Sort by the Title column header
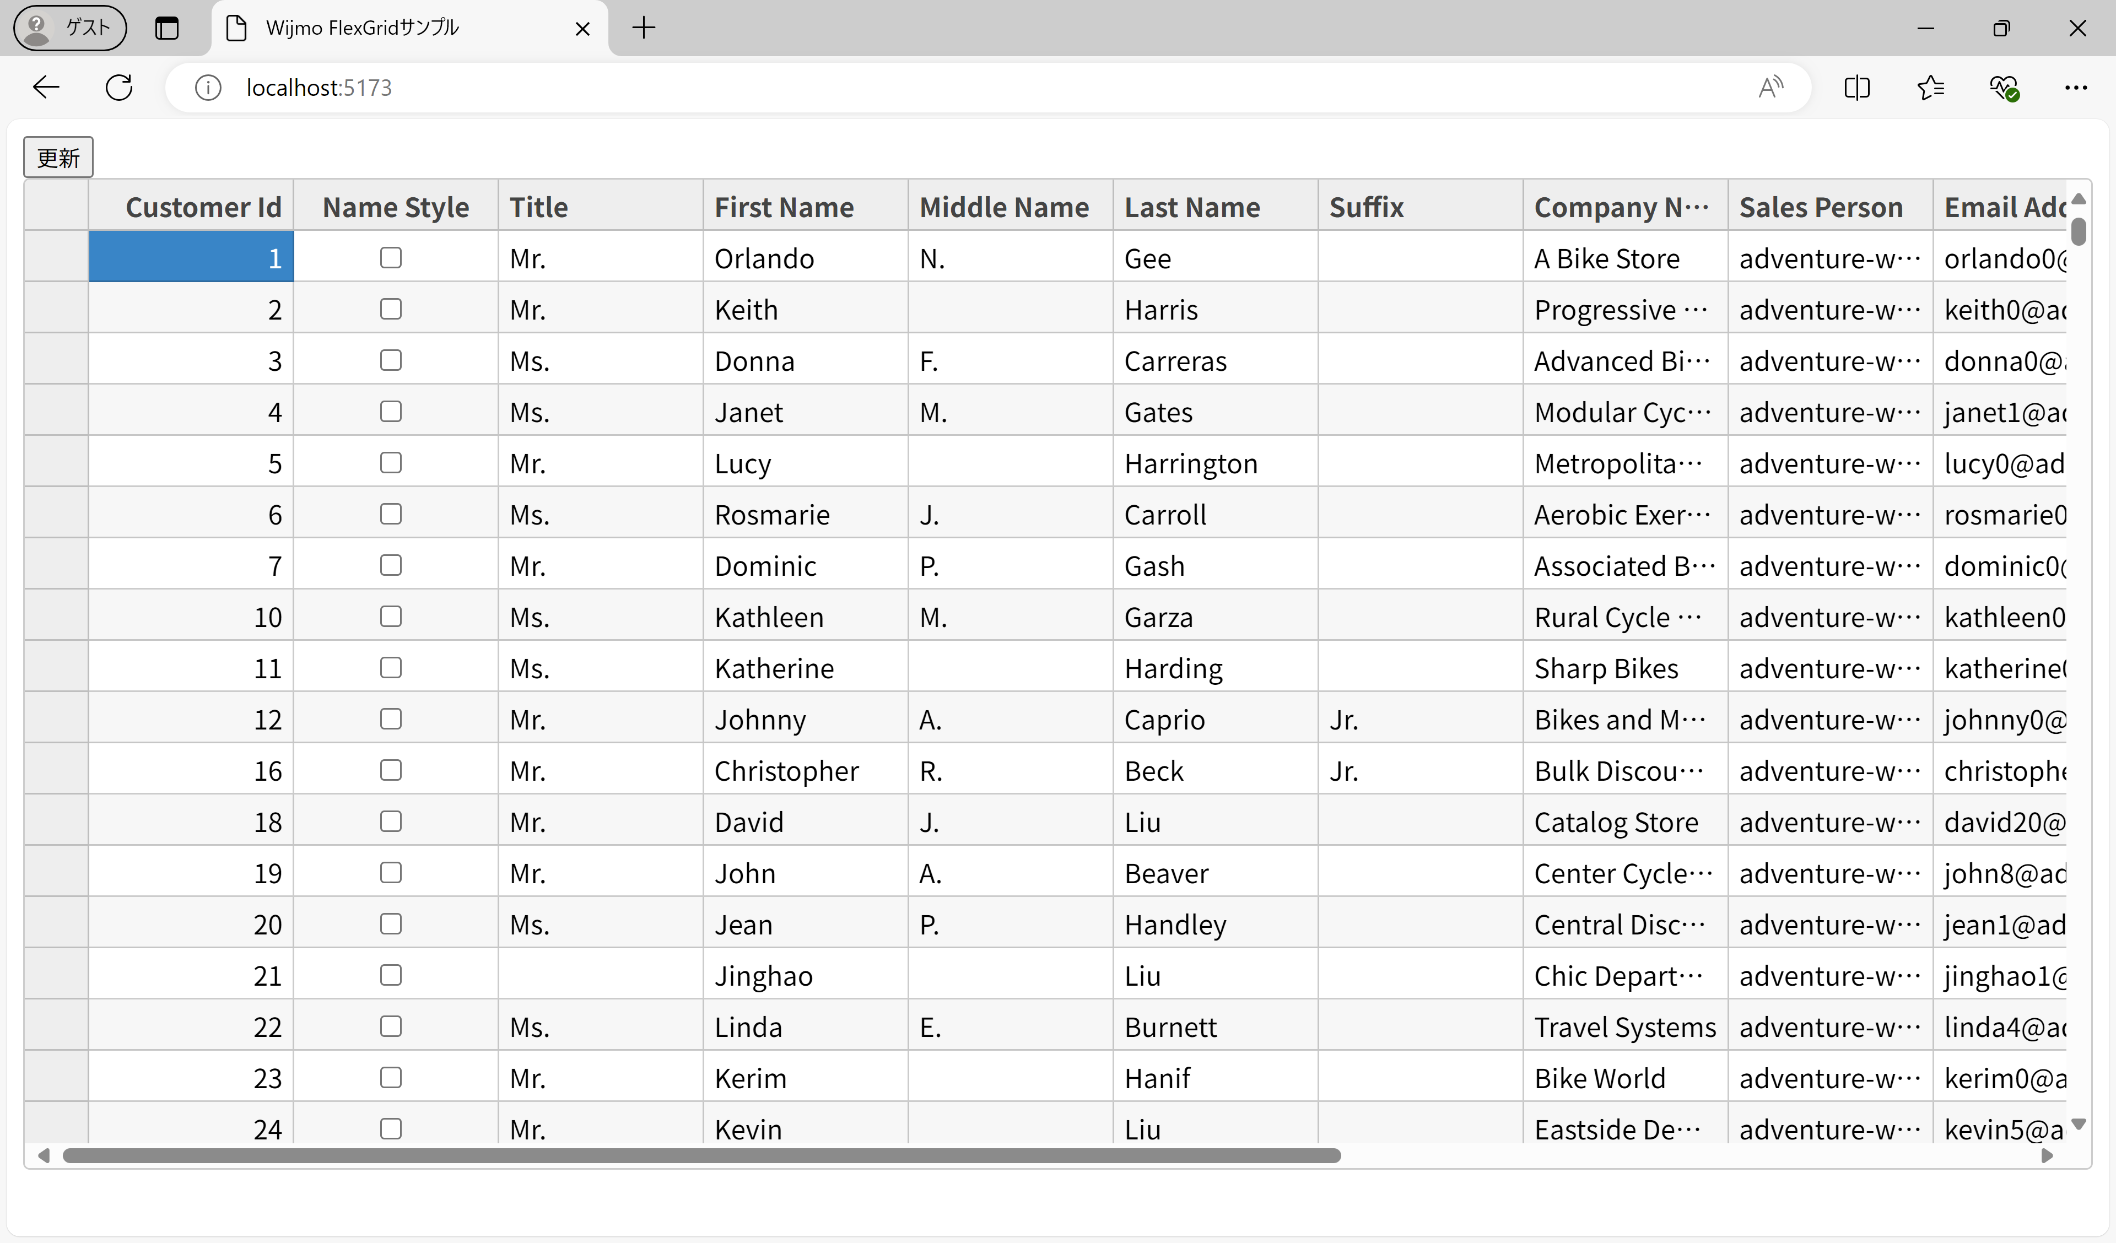The image size is (2116, 1243). pos(601,207)
